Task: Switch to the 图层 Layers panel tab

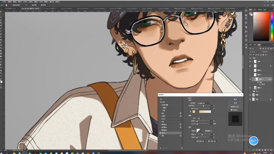Action: (259, 45)
